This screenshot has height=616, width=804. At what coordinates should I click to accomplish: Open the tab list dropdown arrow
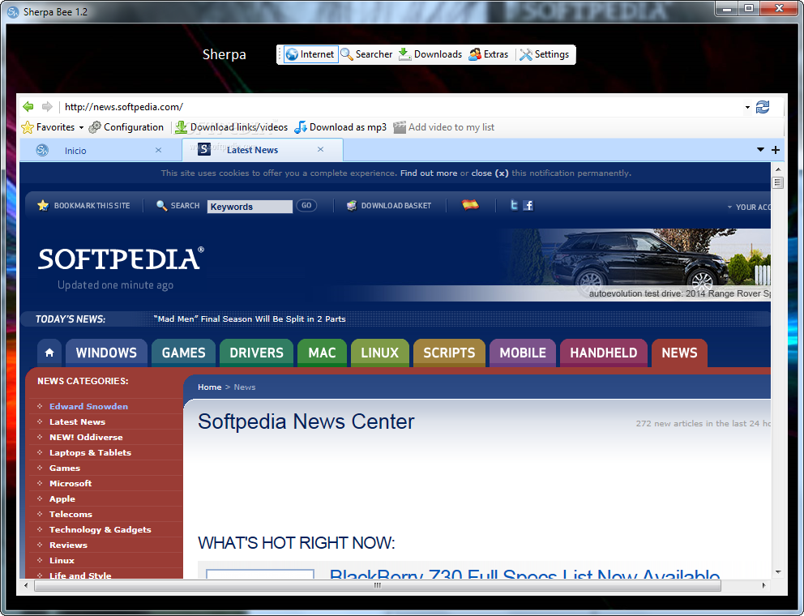(760, 150)
